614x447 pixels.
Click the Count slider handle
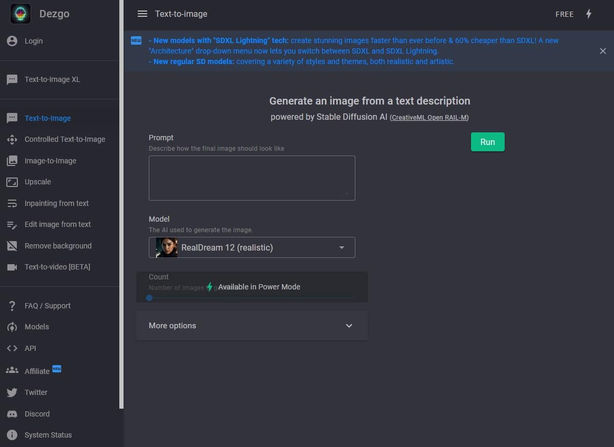pyautogui.click(x=149, y=298)
